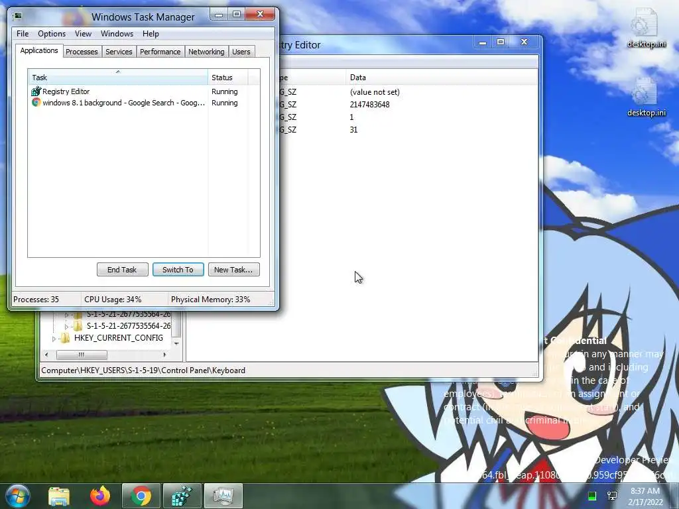679x509 pixels.
Task: Click the Physical Memory: 33% status entry
Action: (210, 300)
